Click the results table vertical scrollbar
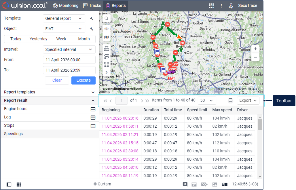This screenshot has width=296, height=190. 260,125
